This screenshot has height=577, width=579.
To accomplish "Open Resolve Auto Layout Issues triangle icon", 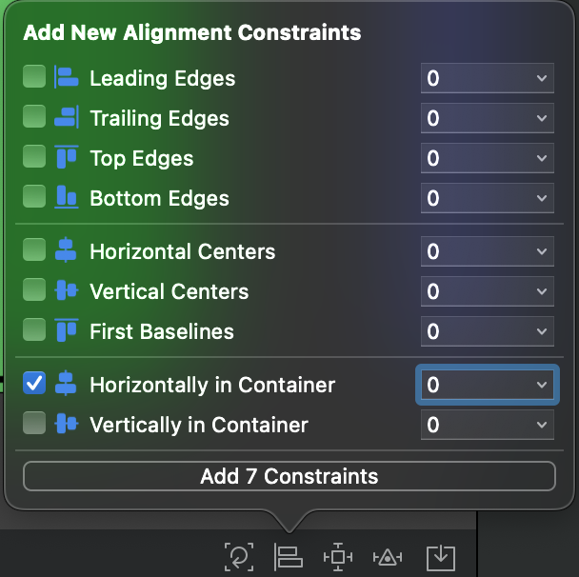I will point(389,555).
